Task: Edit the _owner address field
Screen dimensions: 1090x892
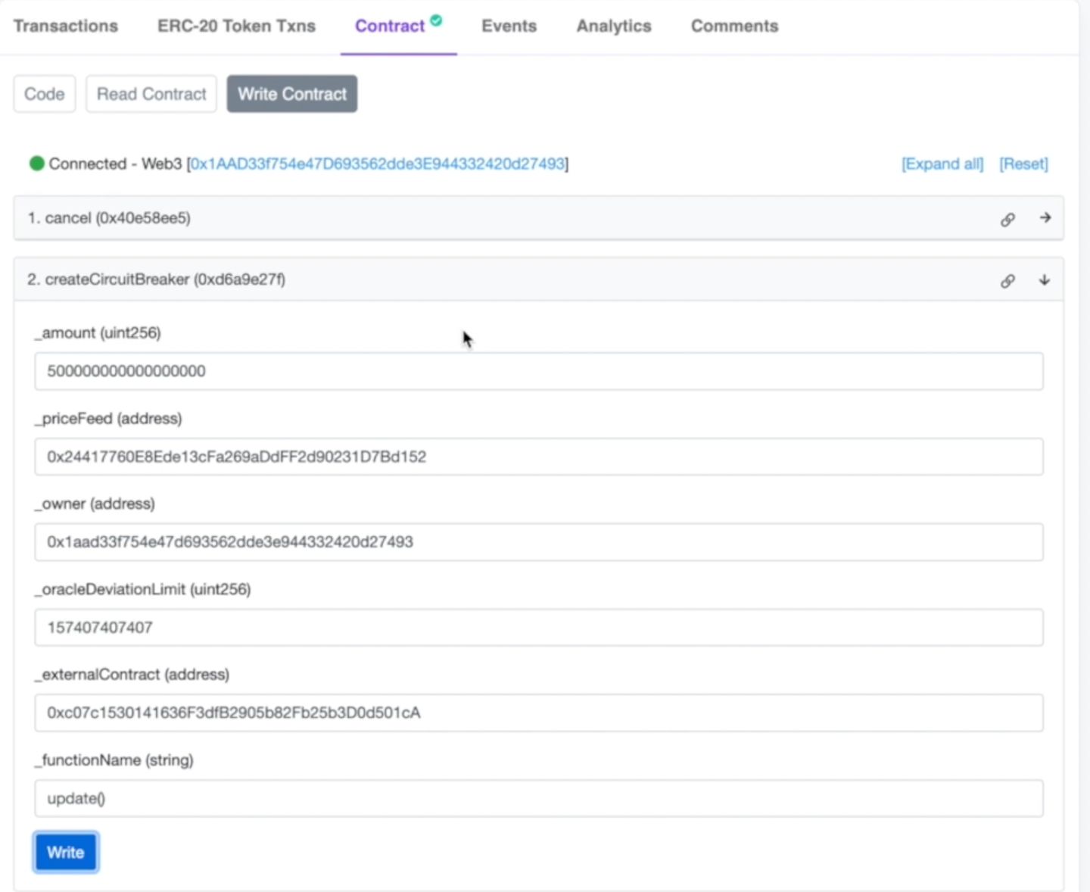Action: (539, 542)
